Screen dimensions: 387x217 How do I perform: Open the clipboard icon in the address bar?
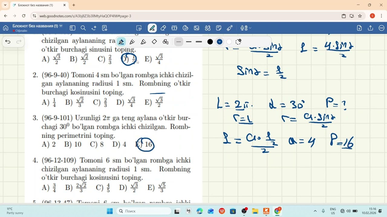[344, 16]
